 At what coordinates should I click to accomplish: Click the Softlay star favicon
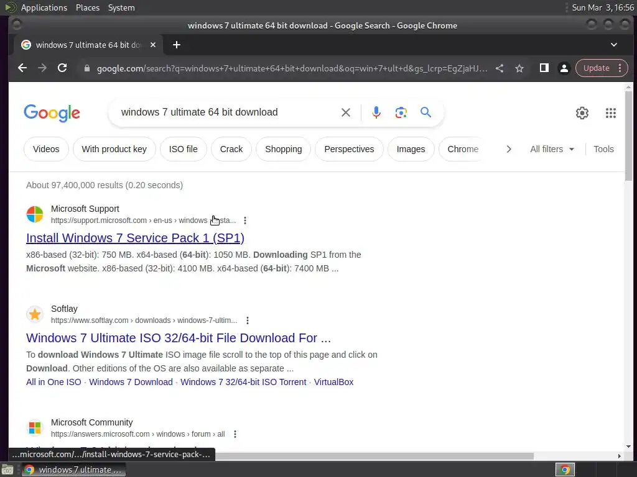point(35,314)
